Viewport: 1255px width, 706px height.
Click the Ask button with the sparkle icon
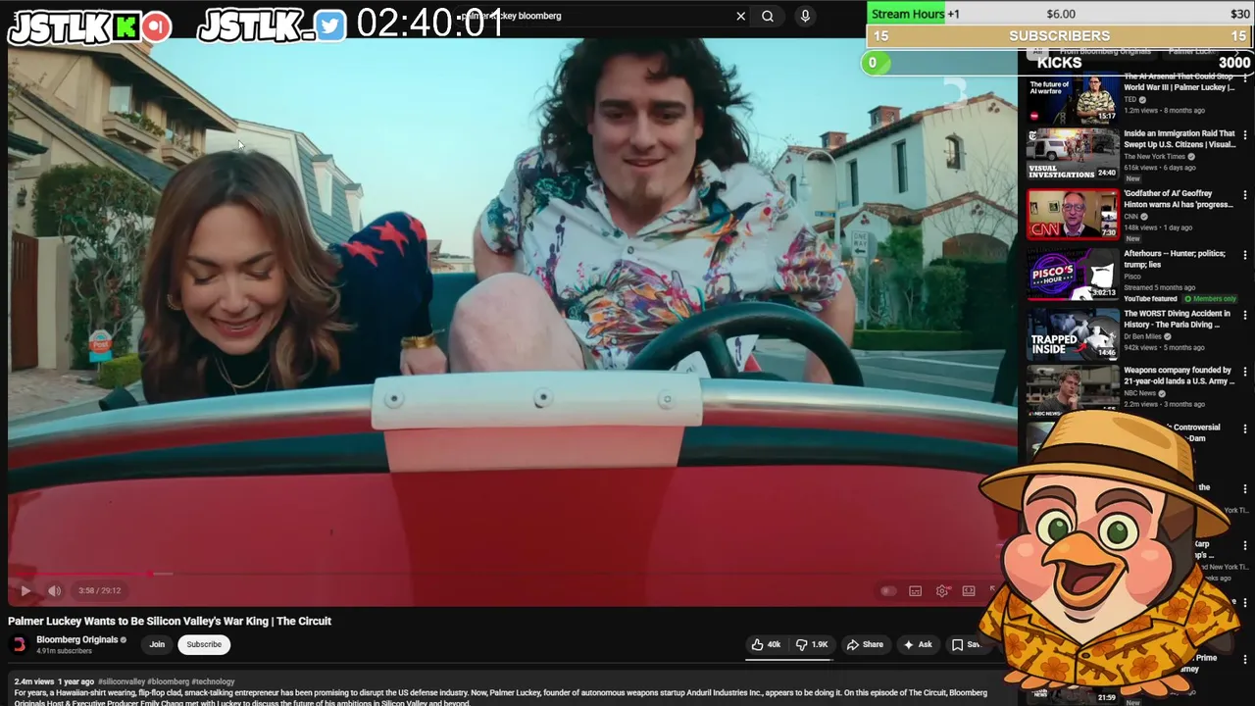click(918, 644)
